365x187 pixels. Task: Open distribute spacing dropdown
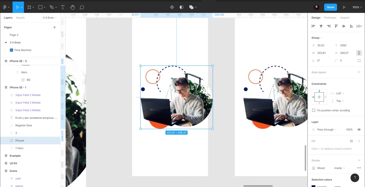pos(360,26)
